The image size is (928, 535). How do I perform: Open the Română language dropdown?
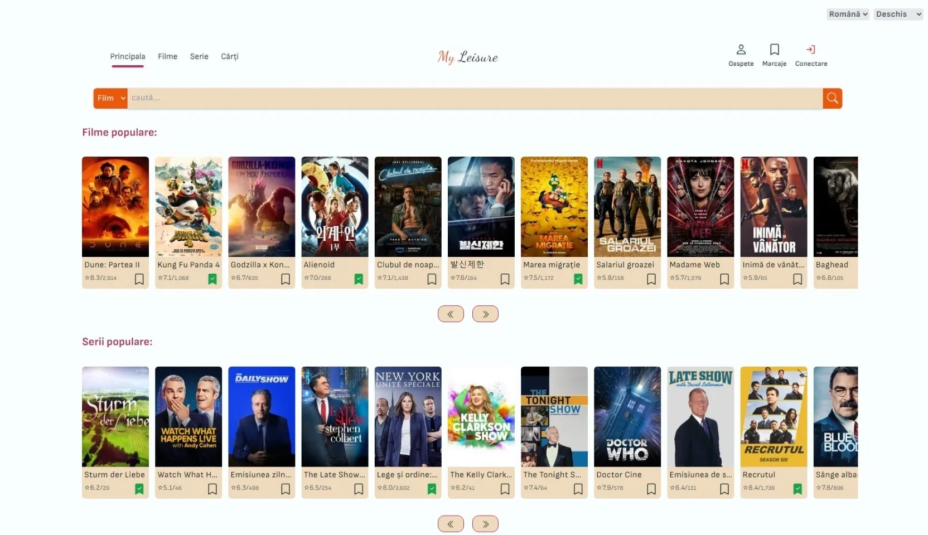click(848, 14)
